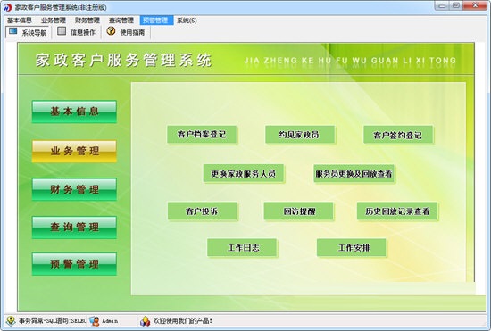Close the 家政客户服务管理系统 window
Viewport: 491px width, 331px height.
pos(475,5)
